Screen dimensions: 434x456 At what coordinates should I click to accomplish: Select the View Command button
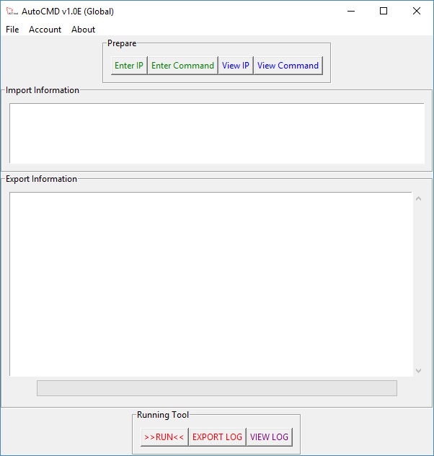tap(288, 66)
